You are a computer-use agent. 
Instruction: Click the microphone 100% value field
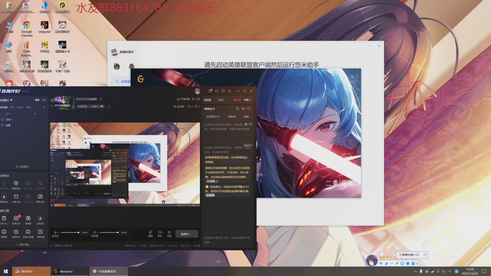point(85,232)
